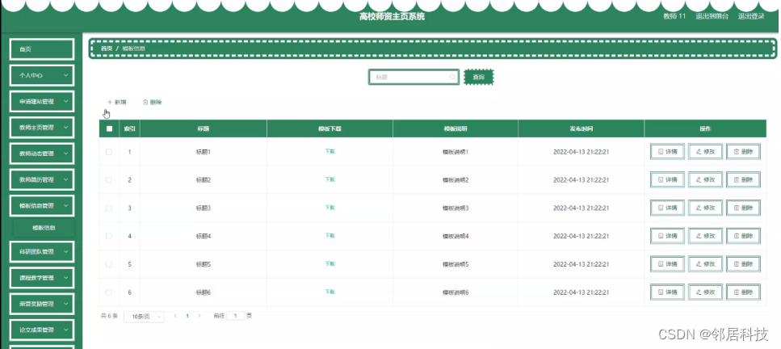Click 删除 for row 标题3
The width and height of the screenshot is (781, 349).
743,208
